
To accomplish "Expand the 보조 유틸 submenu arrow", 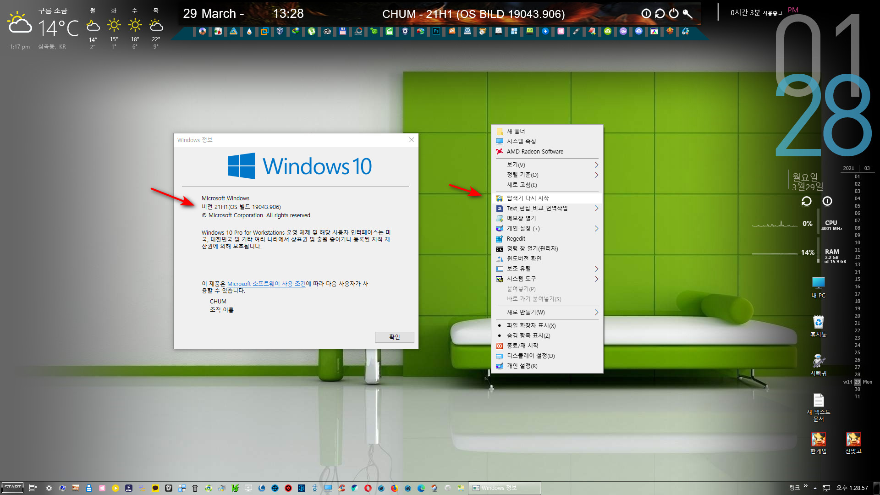I will [x=596, y=269].
